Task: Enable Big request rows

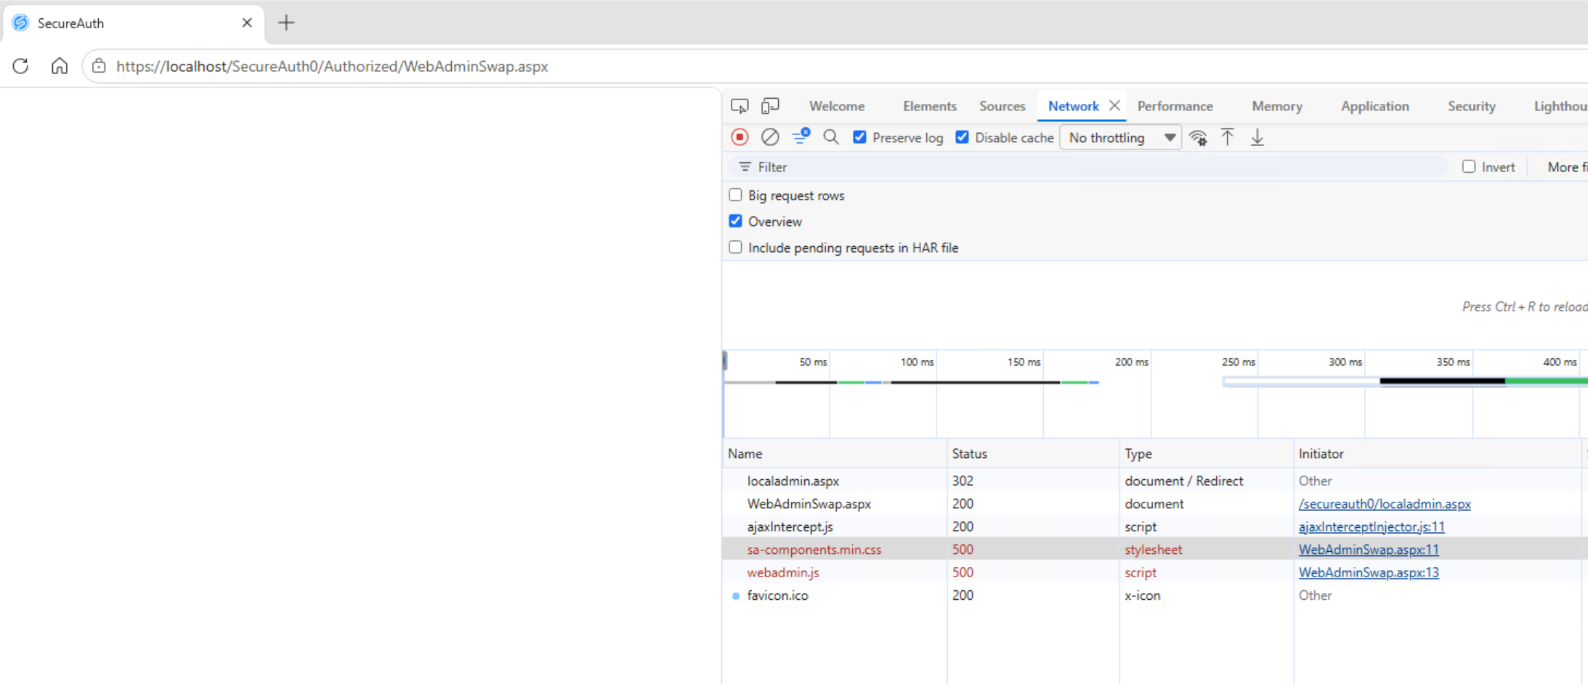Action: pos(736,195)
